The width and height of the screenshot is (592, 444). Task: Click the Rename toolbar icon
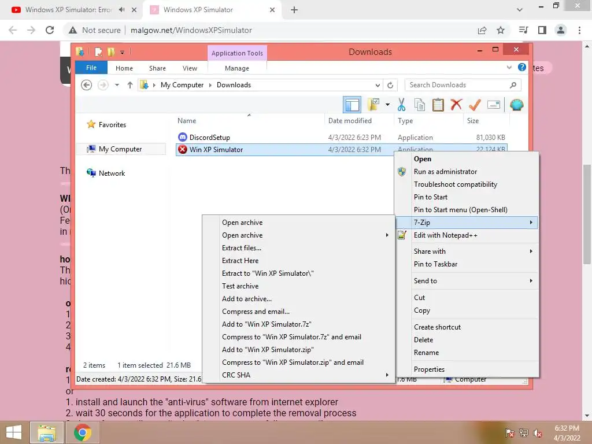coord(494,105)
